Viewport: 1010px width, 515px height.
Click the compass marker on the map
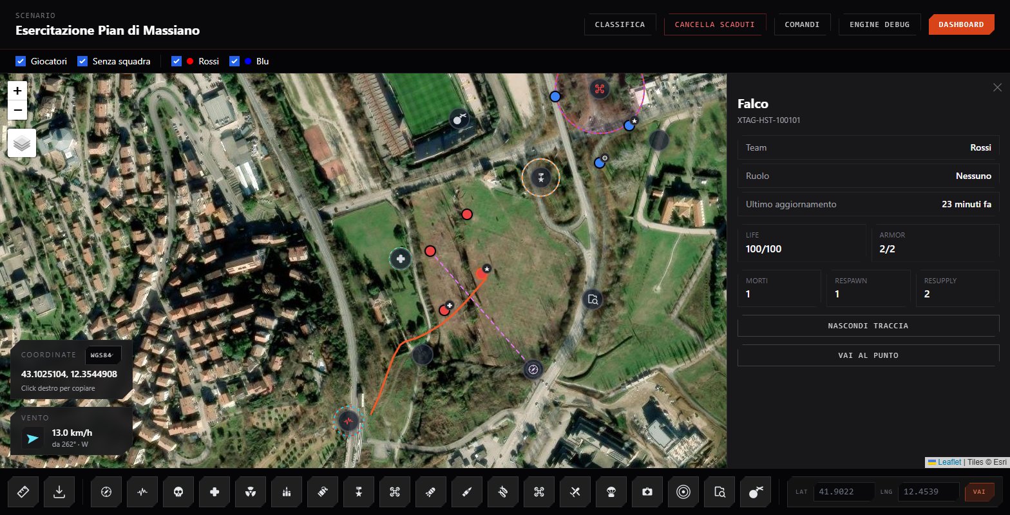click(533, 370)
